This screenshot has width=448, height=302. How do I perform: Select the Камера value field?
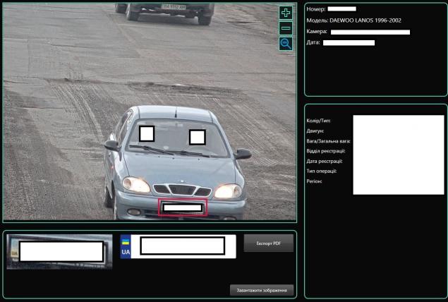[370, 32]
